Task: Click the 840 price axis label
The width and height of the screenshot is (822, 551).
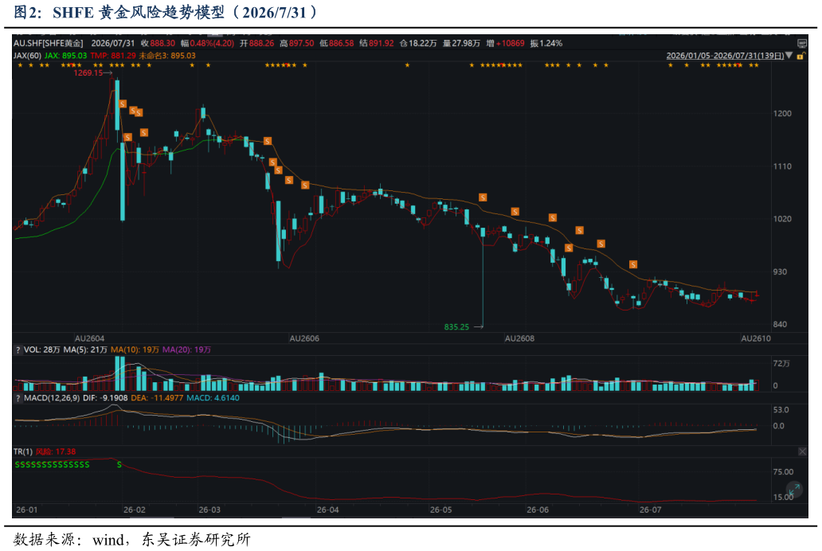Action: pos(780,324)
